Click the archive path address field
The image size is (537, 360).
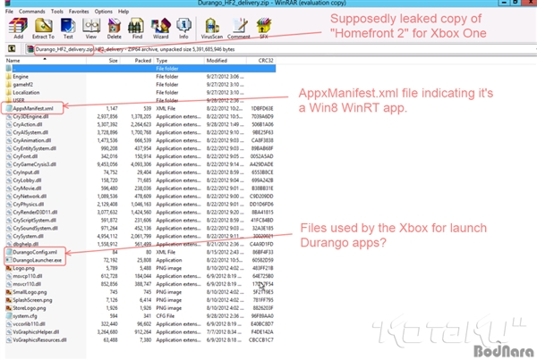pos(279,49)
